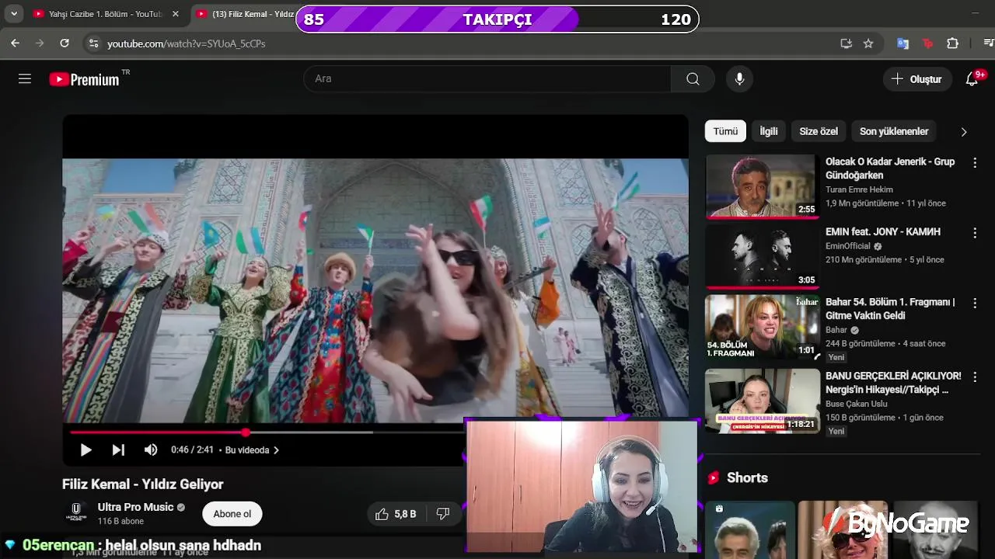Open the tab search dropdown arrow
The height and width of the screenshot is (559, 995).
click(14, 14)
